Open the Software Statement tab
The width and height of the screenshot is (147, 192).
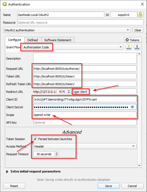pyautogui.click(x=58, y=40)
